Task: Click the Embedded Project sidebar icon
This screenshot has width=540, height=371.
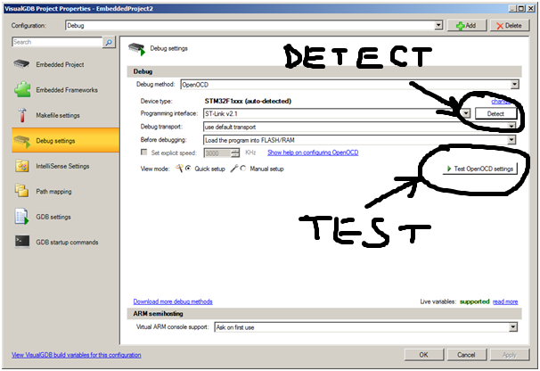Action: [22, 65]
